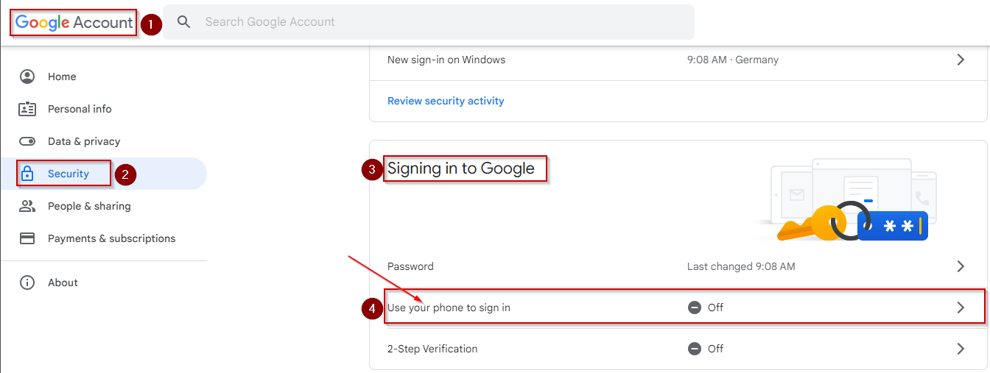The height and width of the screenshot is (373, 990).
Task: Open Review security activity link
Action: [446, 101]
